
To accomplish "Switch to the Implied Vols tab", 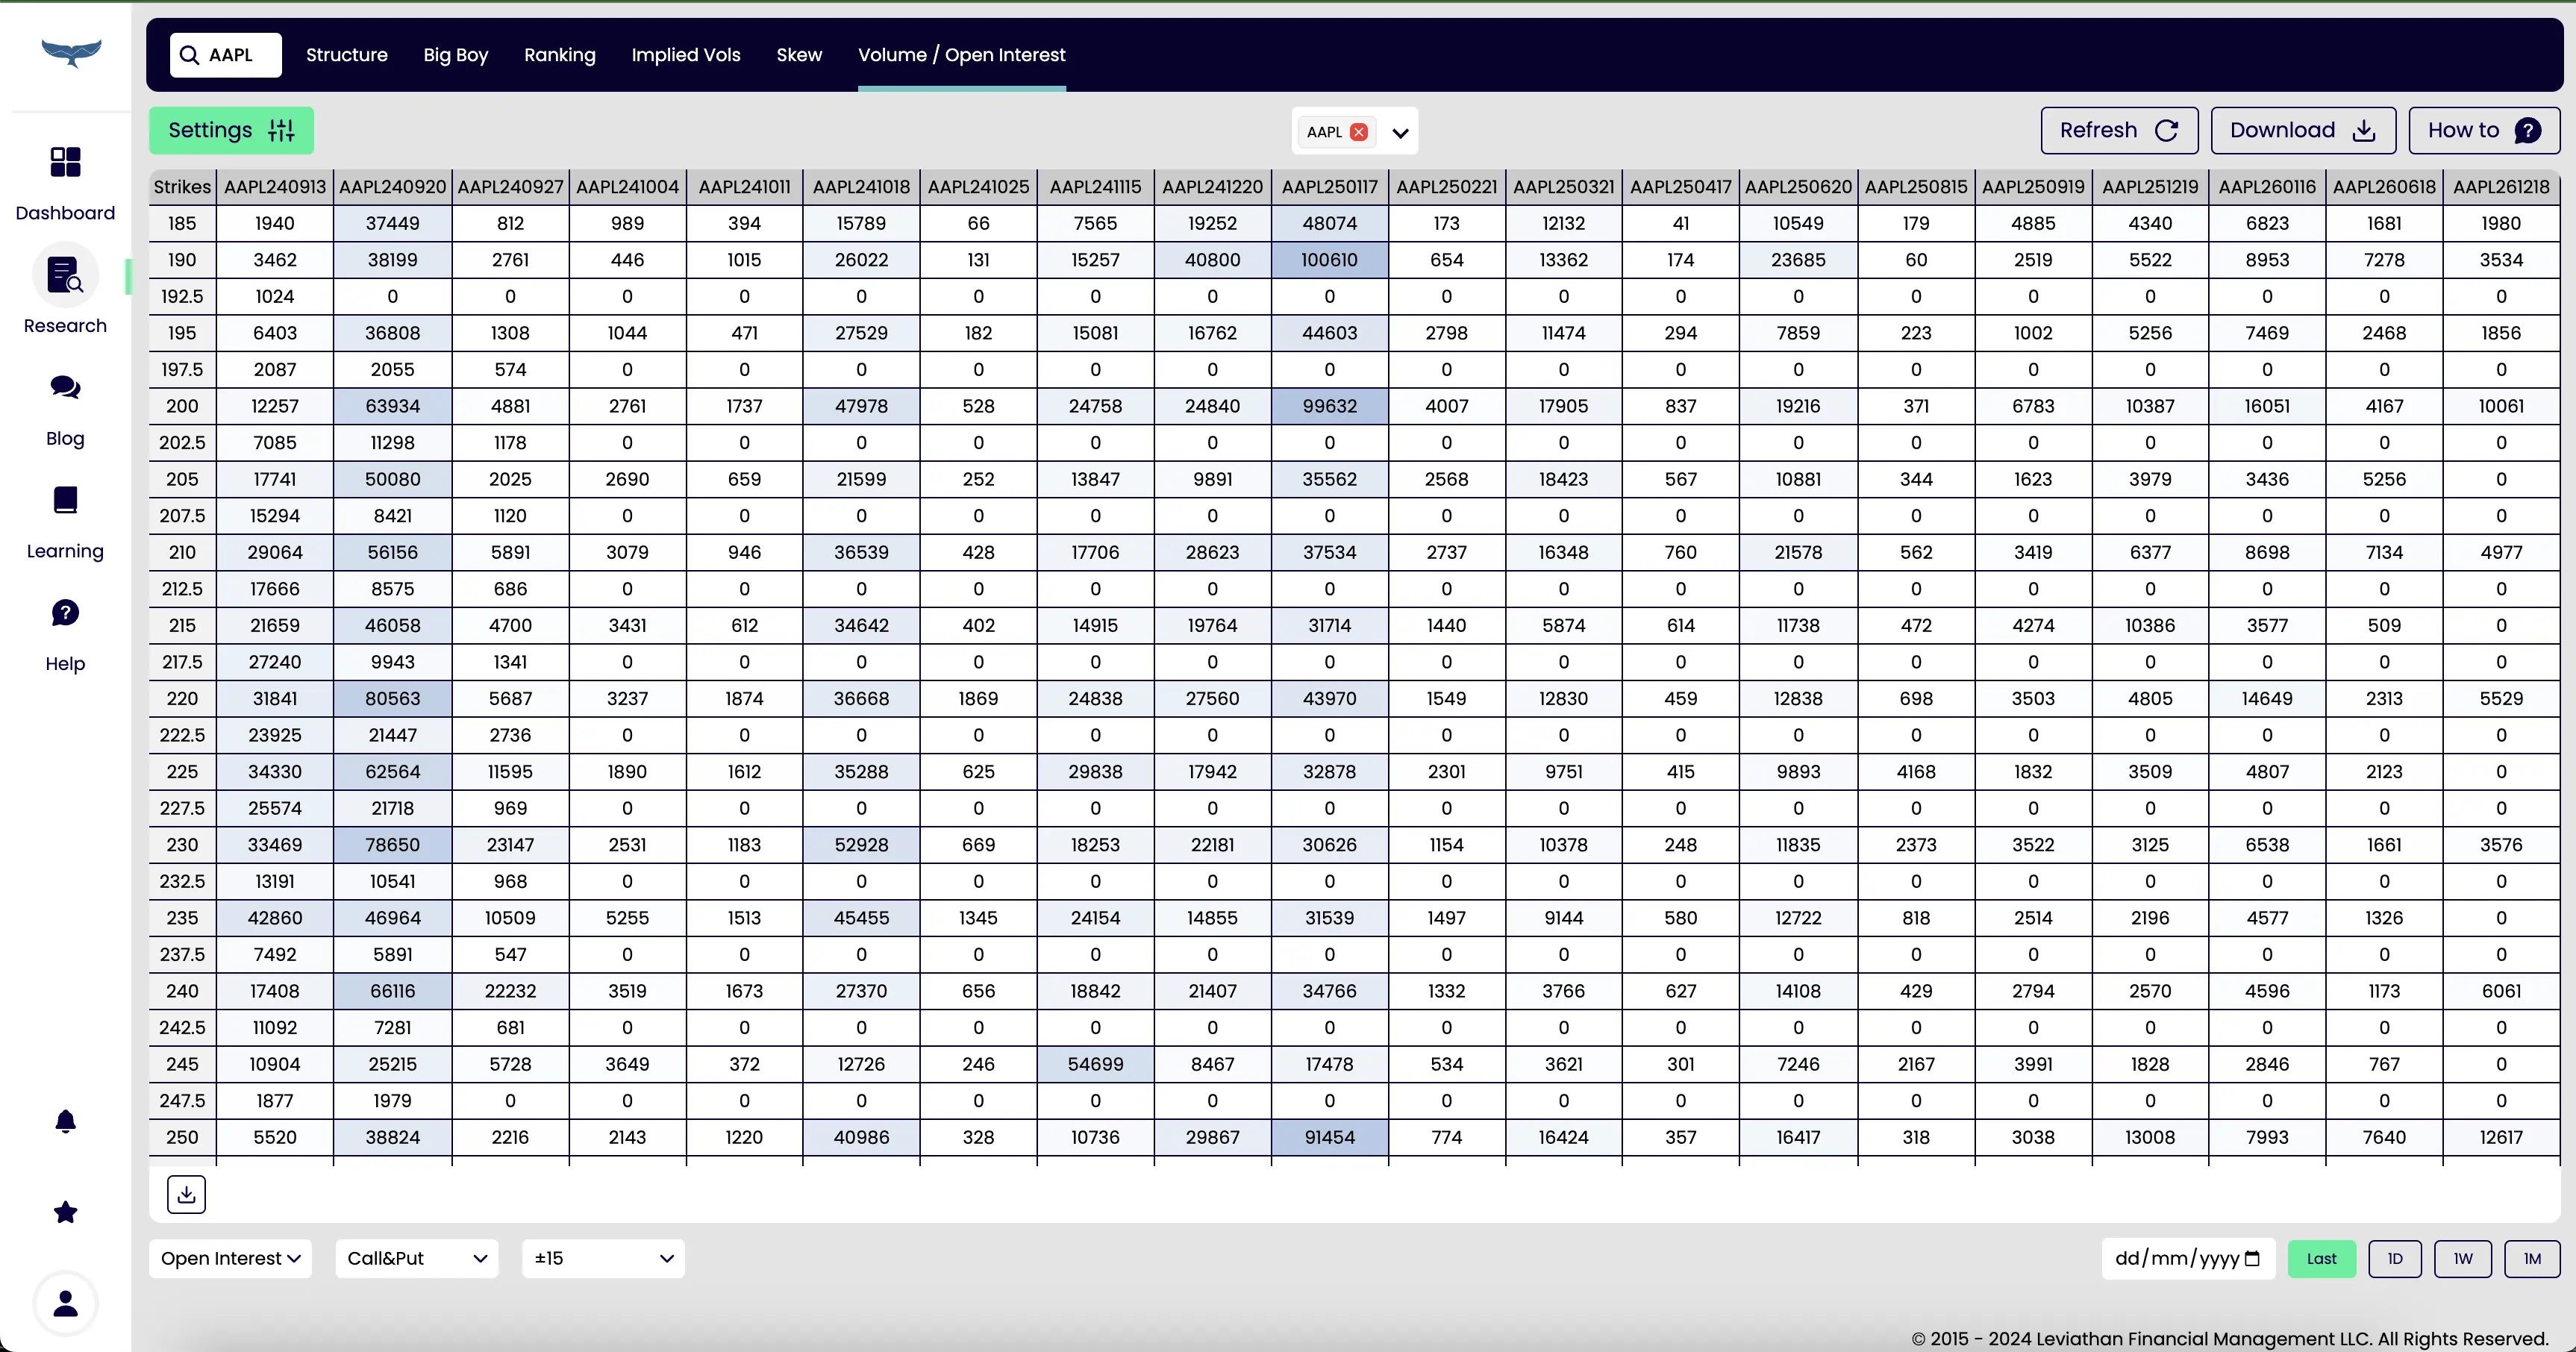I will click(x=685, y=55).
